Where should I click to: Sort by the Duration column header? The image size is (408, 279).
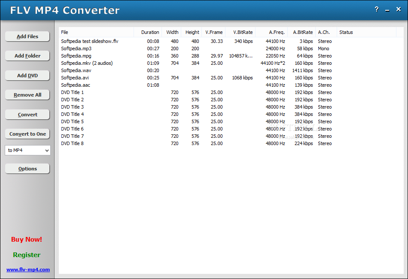click(148, 32)
